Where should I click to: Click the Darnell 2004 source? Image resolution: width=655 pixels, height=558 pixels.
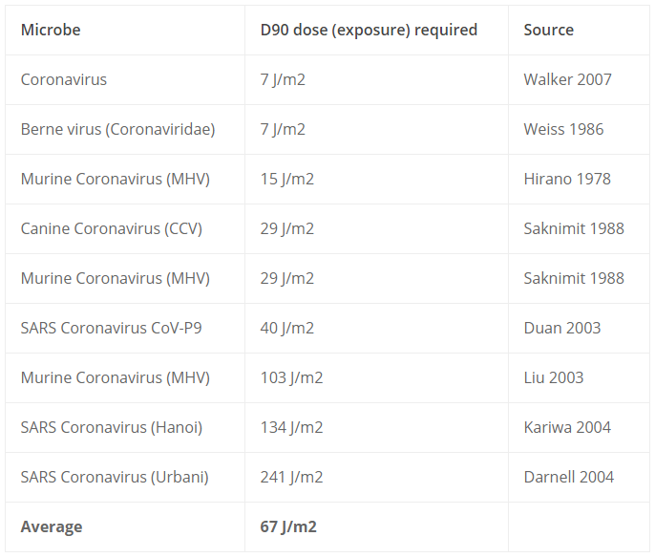pyautogui.click(x=568, y=478)
